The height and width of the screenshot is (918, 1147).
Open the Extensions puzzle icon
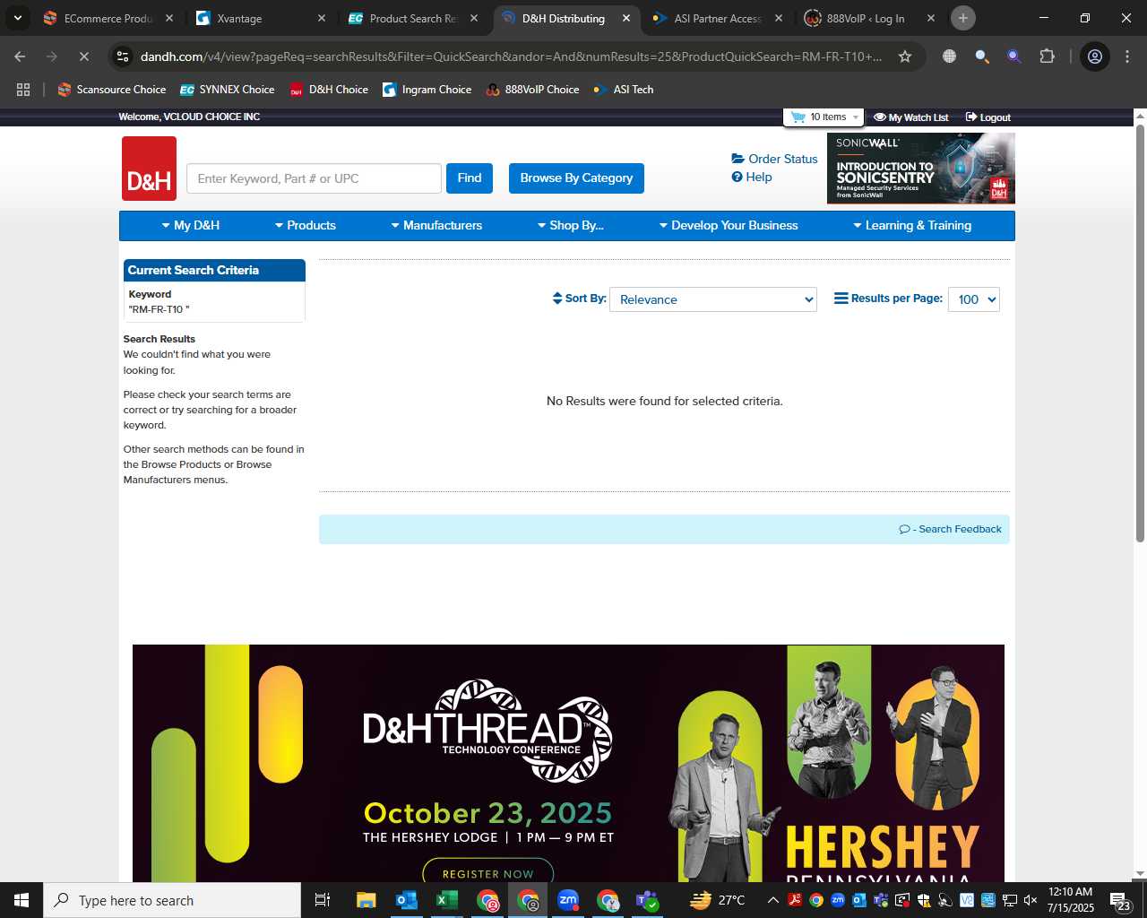coord(1047,56)
